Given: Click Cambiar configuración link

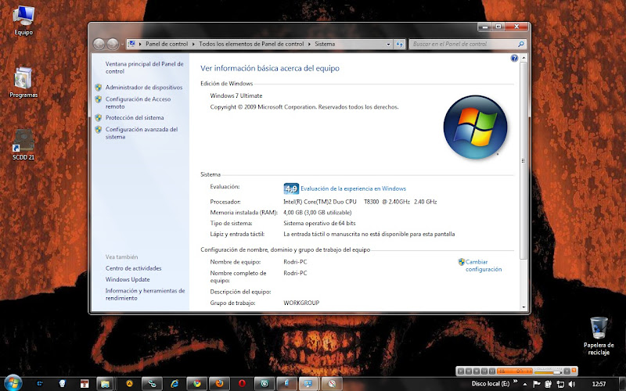Looking at the screenshot, I should point(483,266).
